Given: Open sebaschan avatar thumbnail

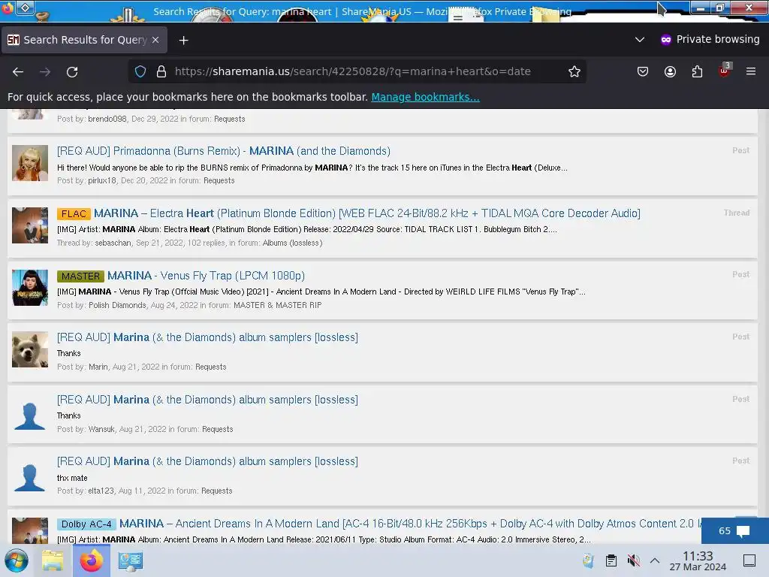Looking at the screenshot, I should pyautogui.click(x=30, y=225).
